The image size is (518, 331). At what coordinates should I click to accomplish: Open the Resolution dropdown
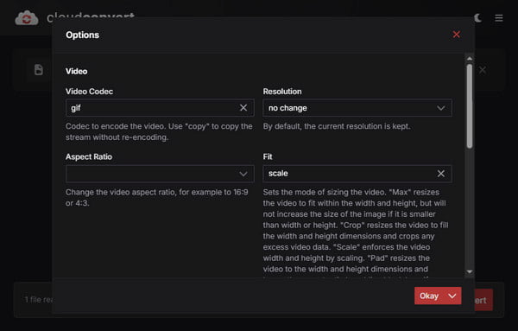(357, 108)
